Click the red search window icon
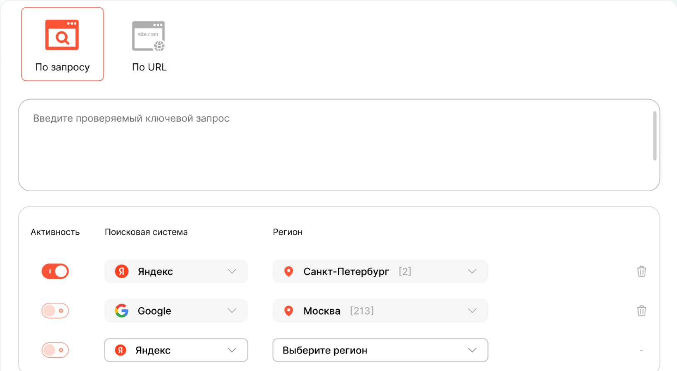Viewport: 677px width, 371px height. (62, 35)
